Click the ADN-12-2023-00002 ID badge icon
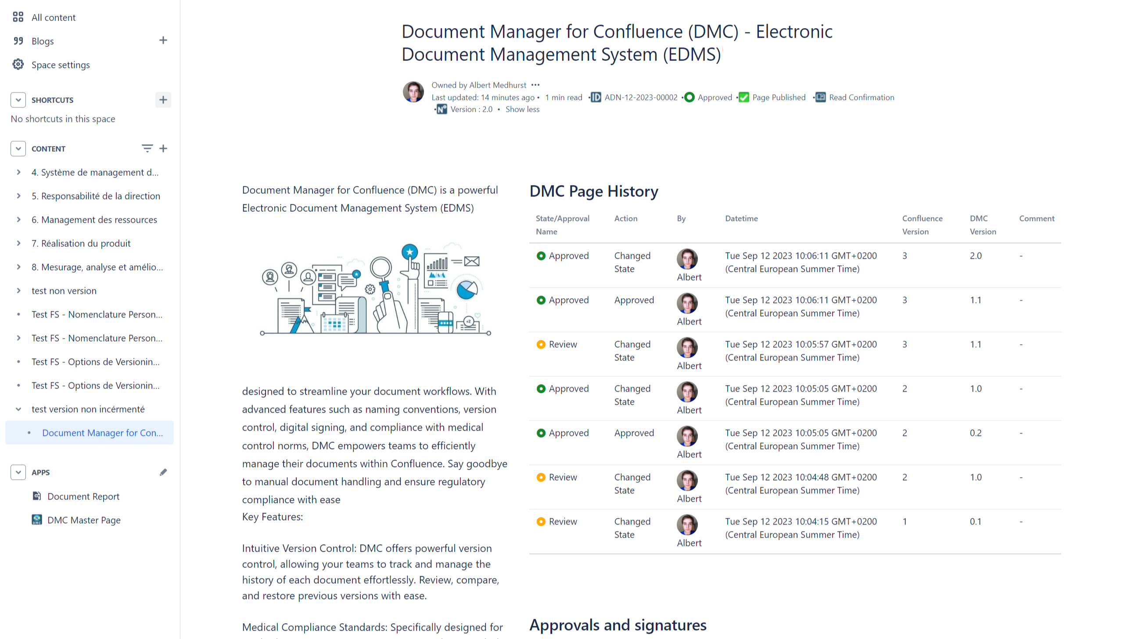The width and height of the screenshot is (1124, 639). (x=596, y=97)
